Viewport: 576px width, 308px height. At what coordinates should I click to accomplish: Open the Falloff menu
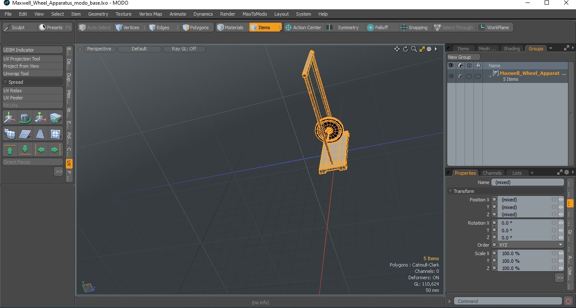pyautogui.click(x=381, y=27)
